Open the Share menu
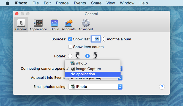183x106 pixels. coord(96,3)
